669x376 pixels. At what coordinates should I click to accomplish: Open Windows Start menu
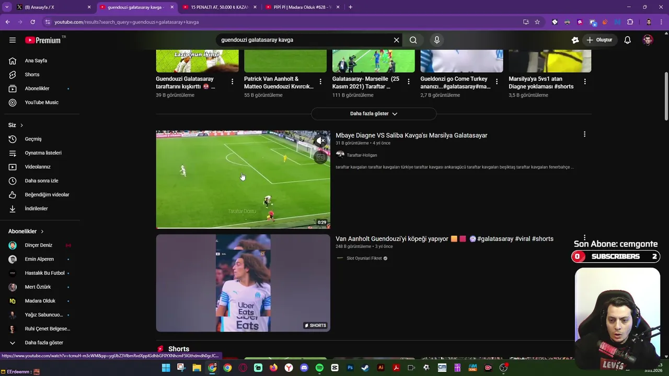(166, 368)
